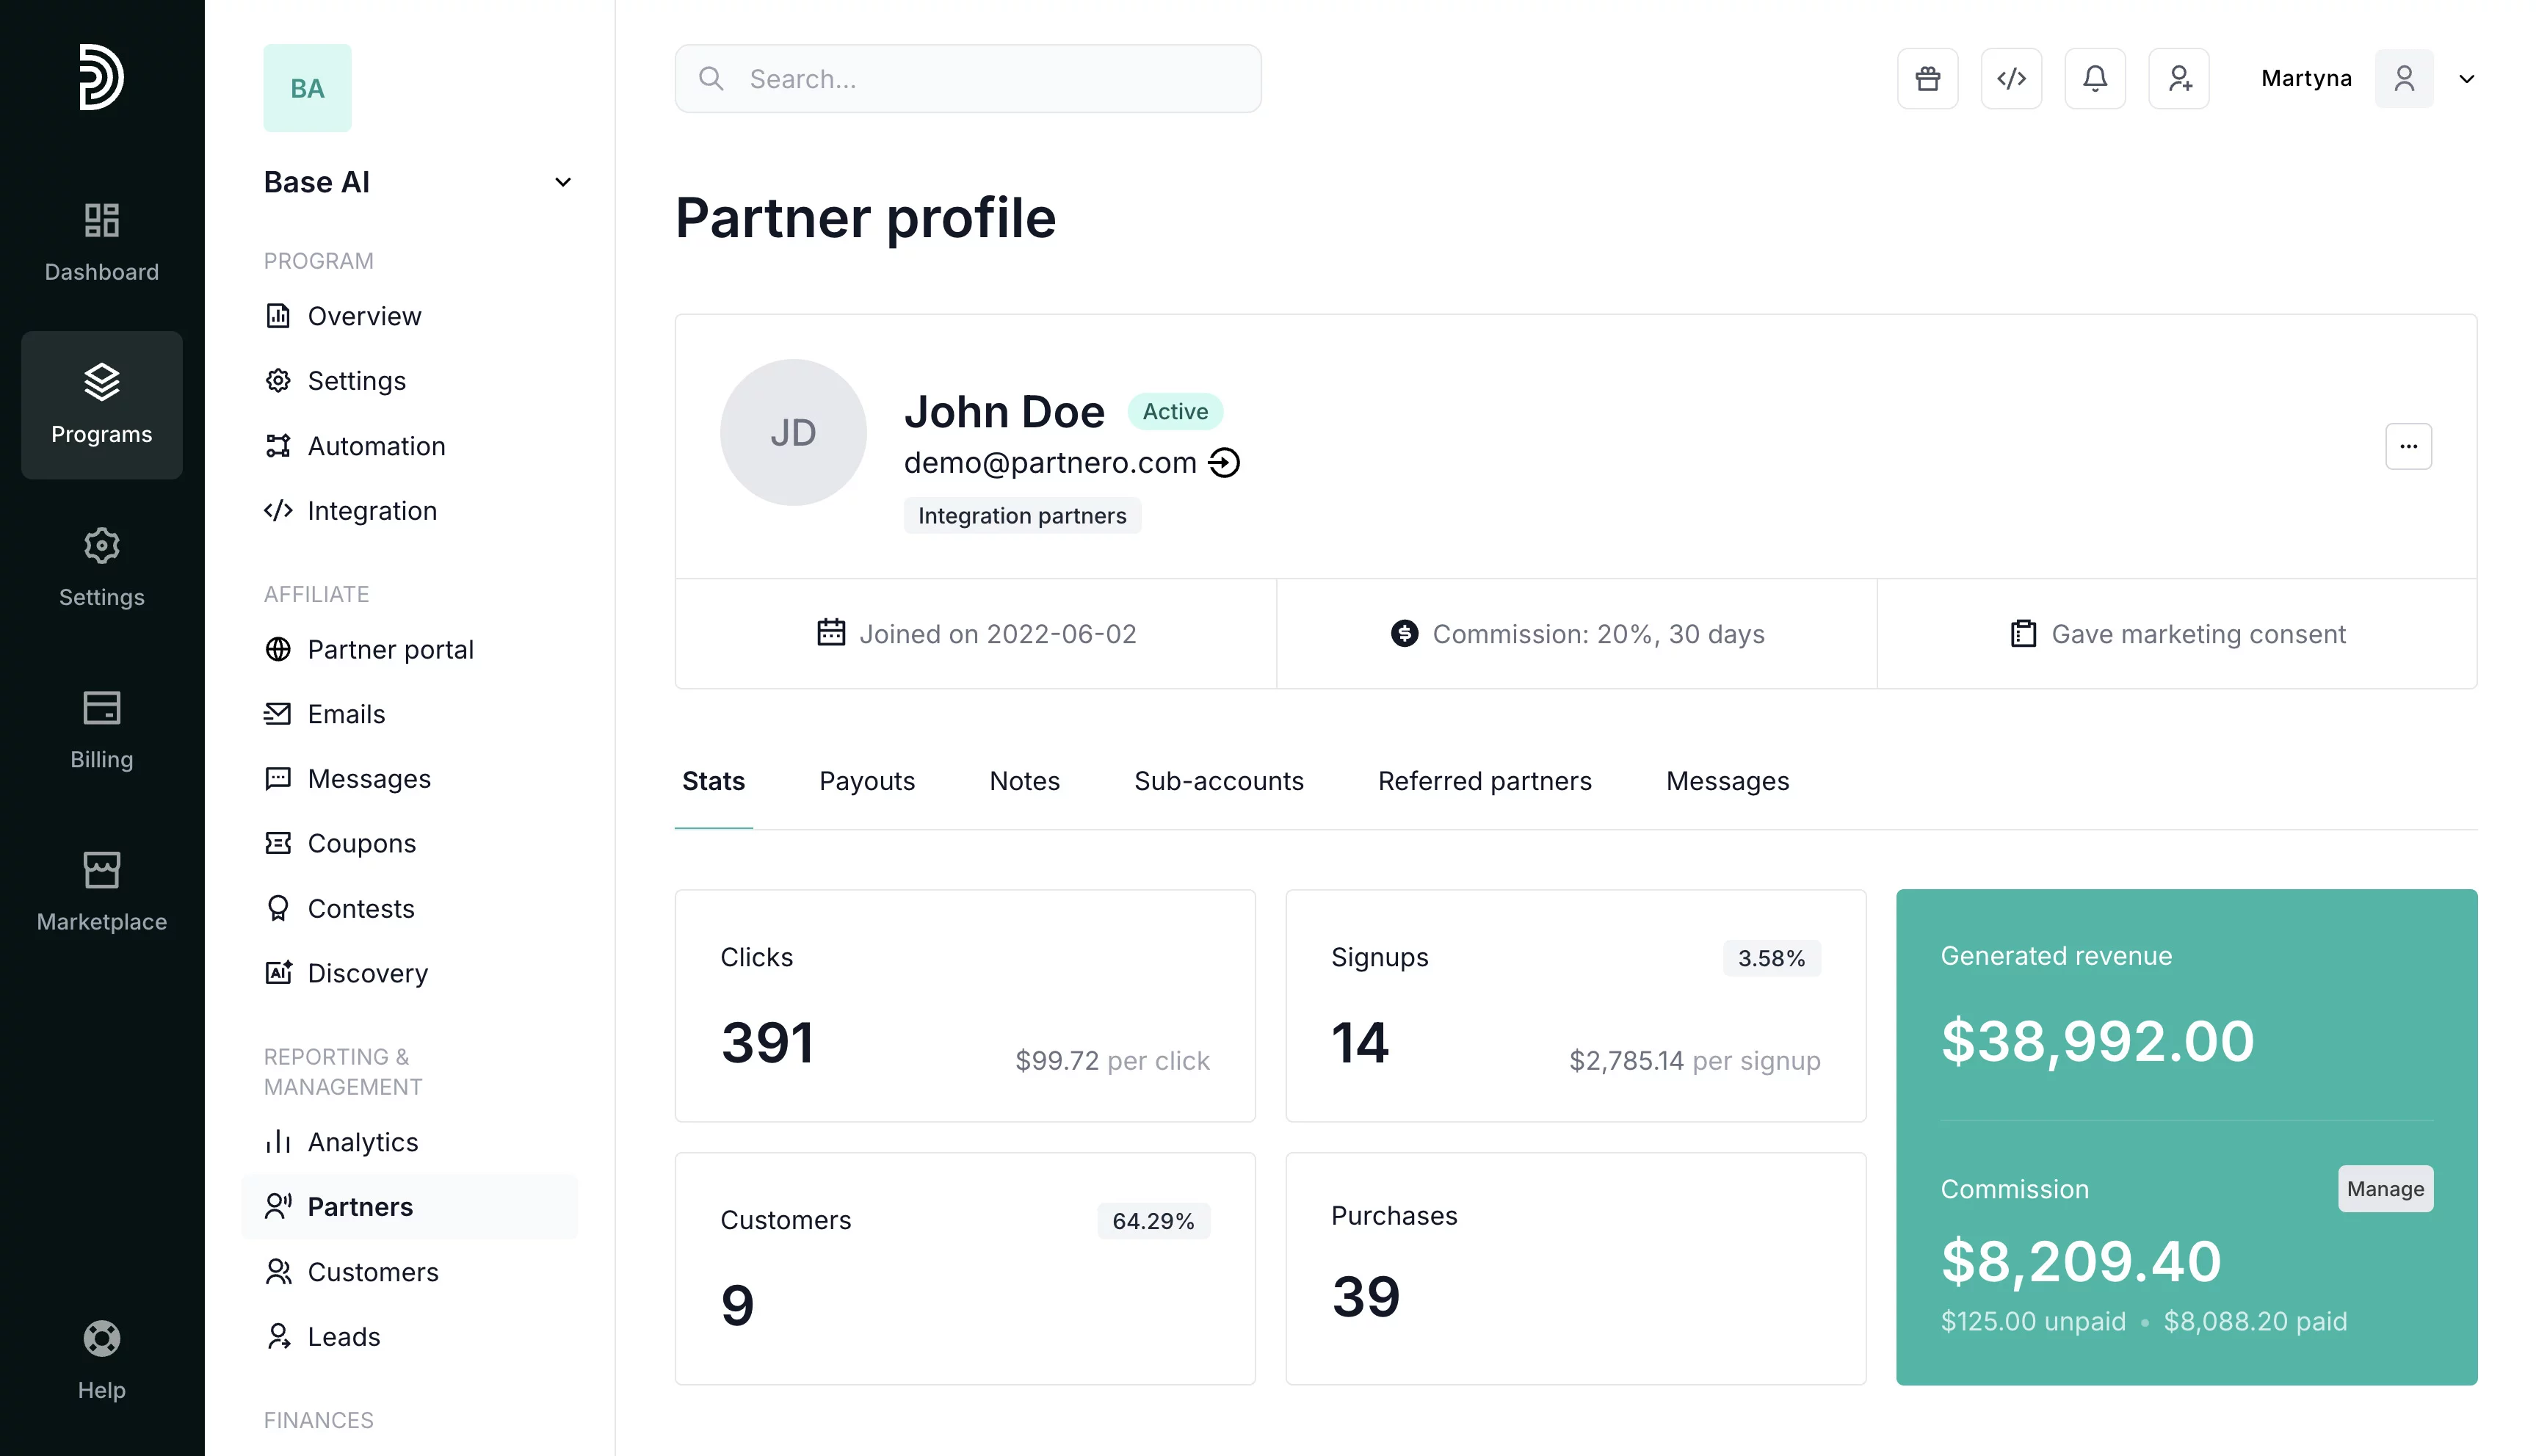This screenshot has width=2536, height=1456.
Task: Open the Help lifebuoy icon
Action: 101,1338
